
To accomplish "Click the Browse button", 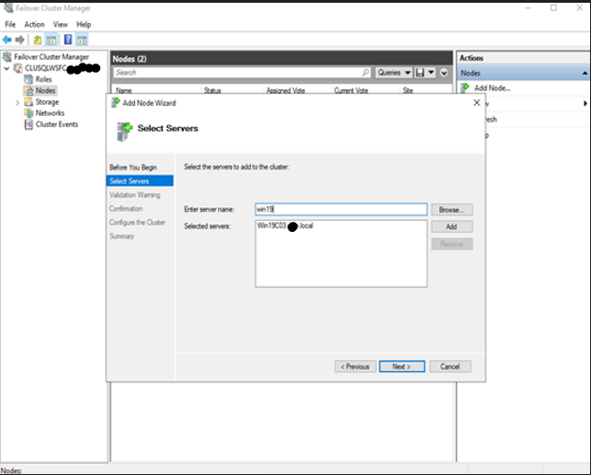I will pyautogui.click(x=451, y=210).
